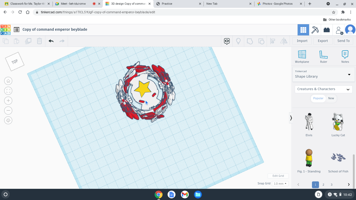This screenshot has height=200, width=356.
Task: Click the Delete trash can icon
Action: (39, 41)
